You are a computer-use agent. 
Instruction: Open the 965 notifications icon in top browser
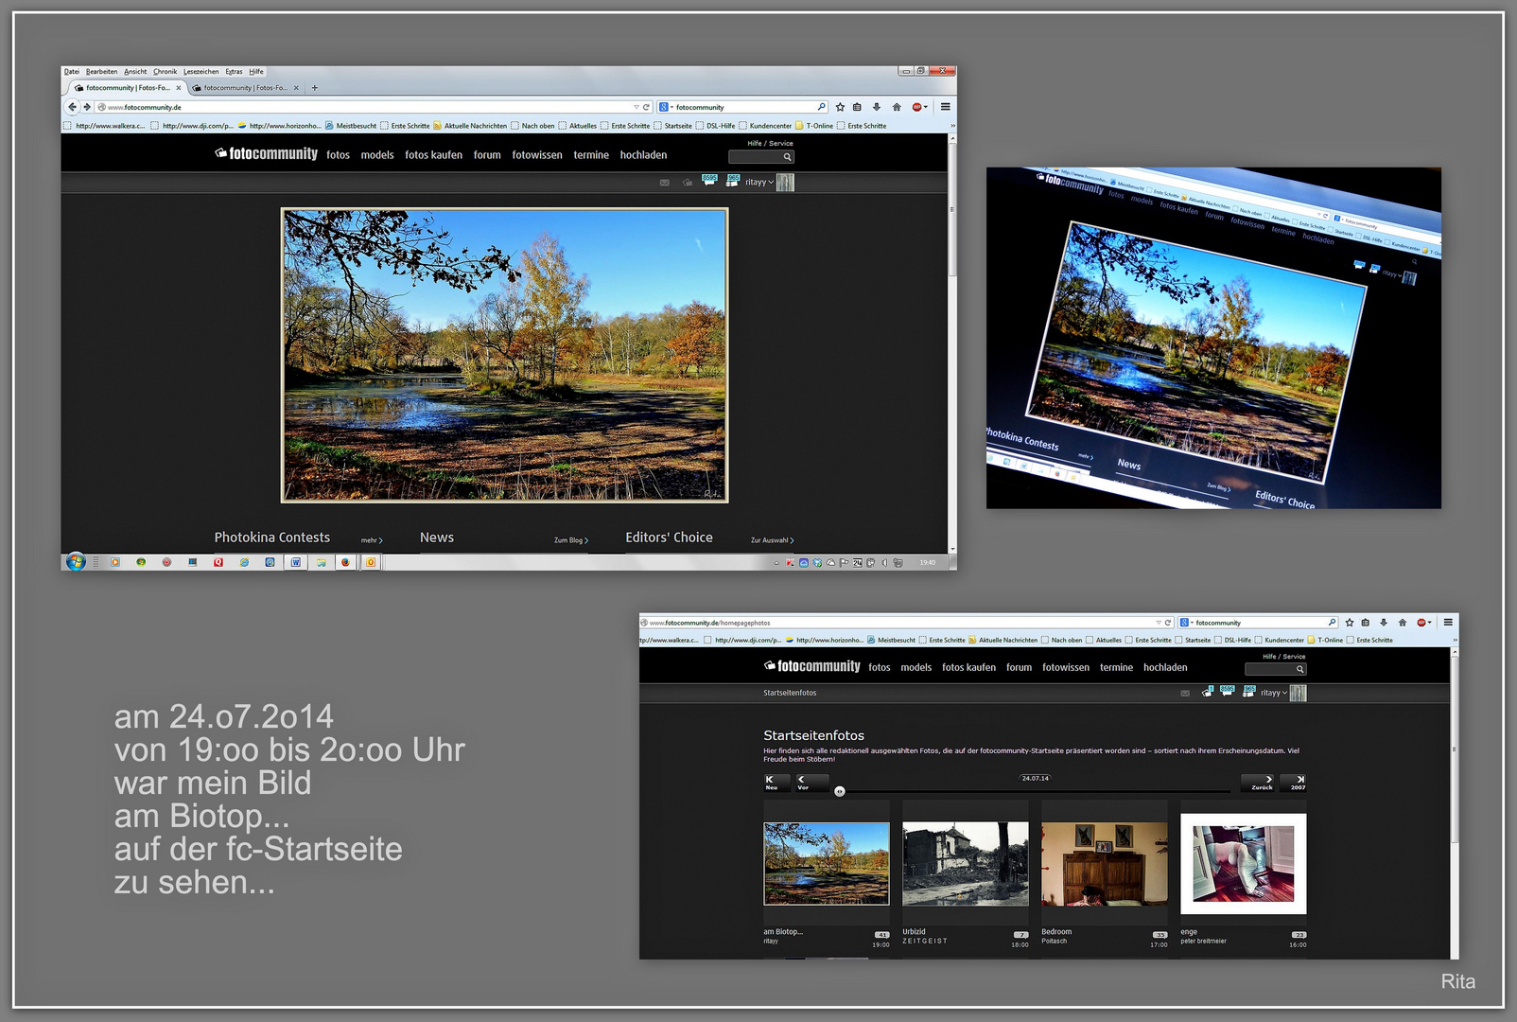[732, 180]
